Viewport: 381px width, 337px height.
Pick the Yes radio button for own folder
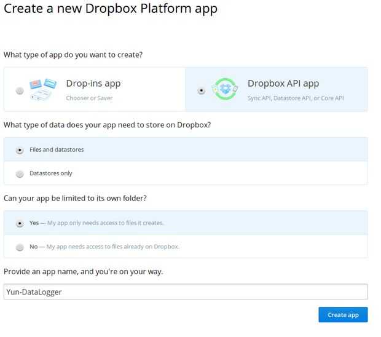tap(20, 223)
